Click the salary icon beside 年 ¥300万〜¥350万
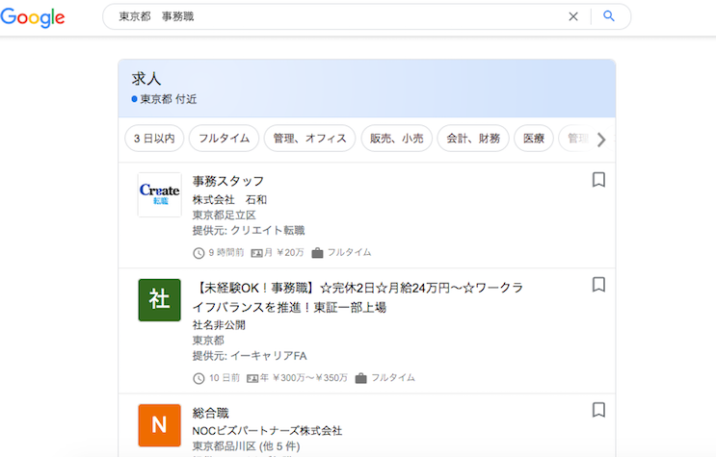Image resolution: width=716 pixels, height=457 pixels. (252, 378)
